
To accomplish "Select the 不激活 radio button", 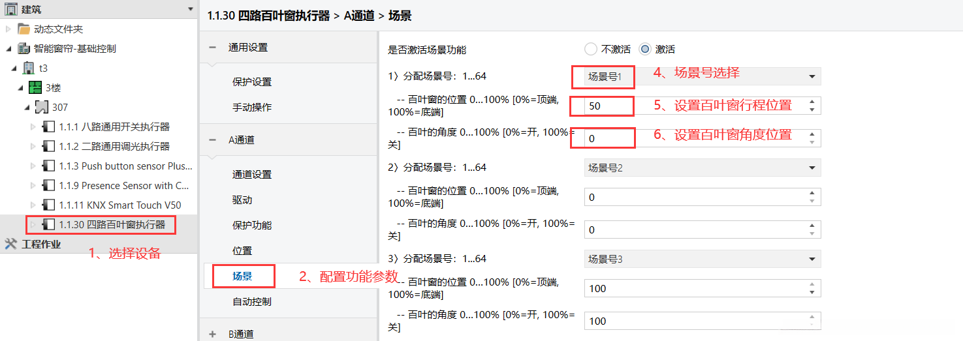I will pyautogui.click(x=590, y=49).
